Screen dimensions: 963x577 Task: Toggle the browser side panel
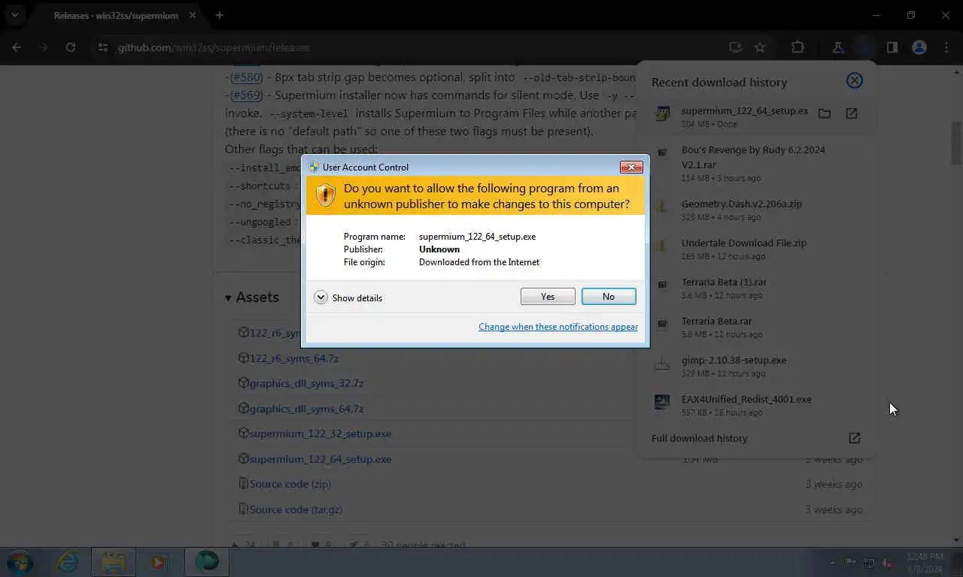point(892,47)
